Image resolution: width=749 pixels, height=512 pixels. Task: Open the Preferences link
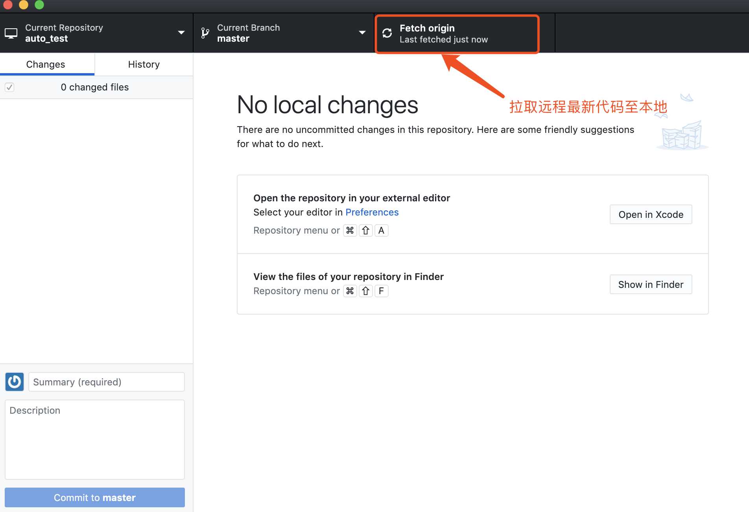372,212
